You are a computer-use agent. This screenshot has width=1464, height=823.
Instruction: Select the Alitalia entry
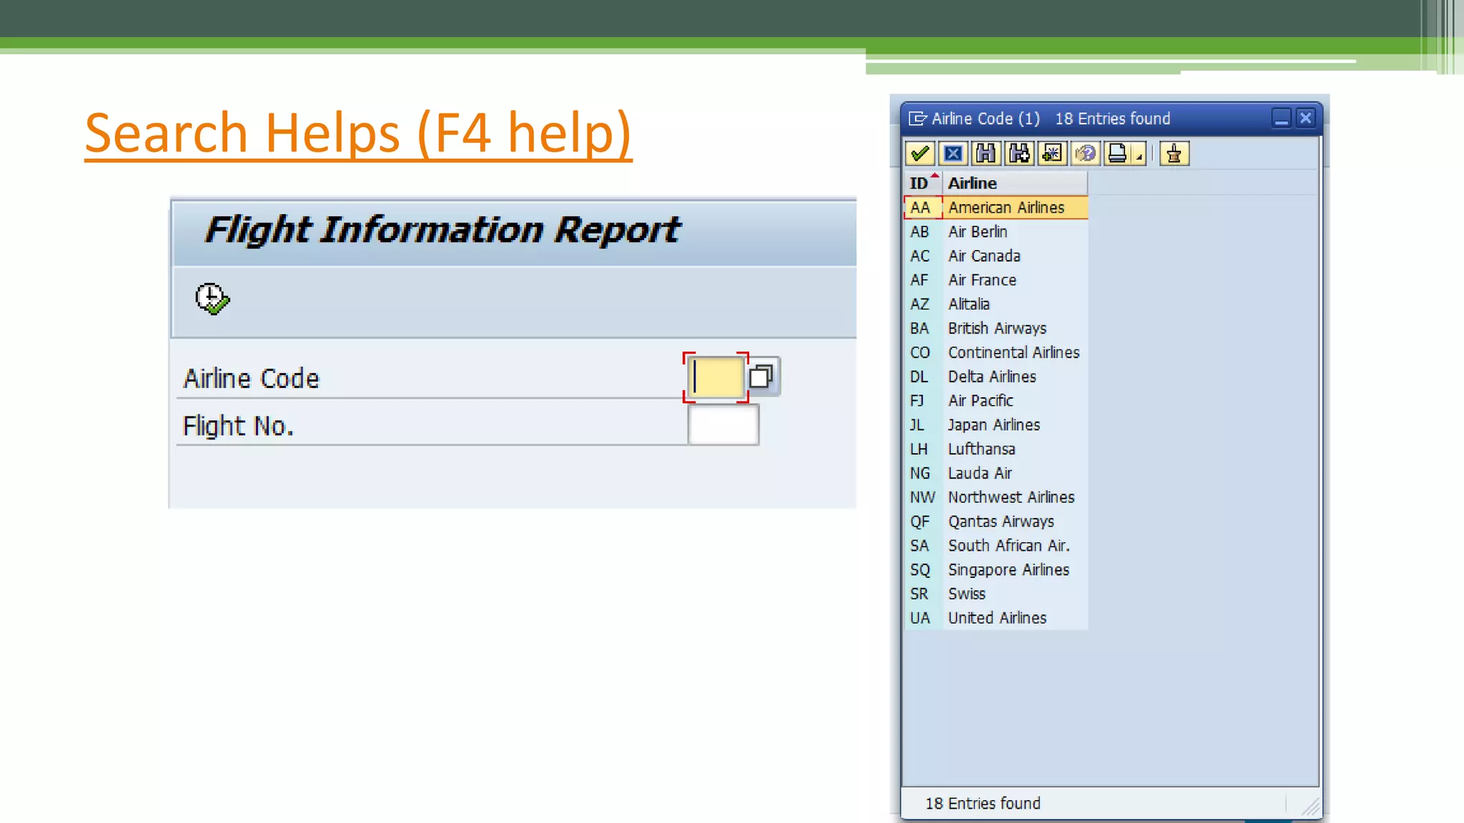point(996,304)
